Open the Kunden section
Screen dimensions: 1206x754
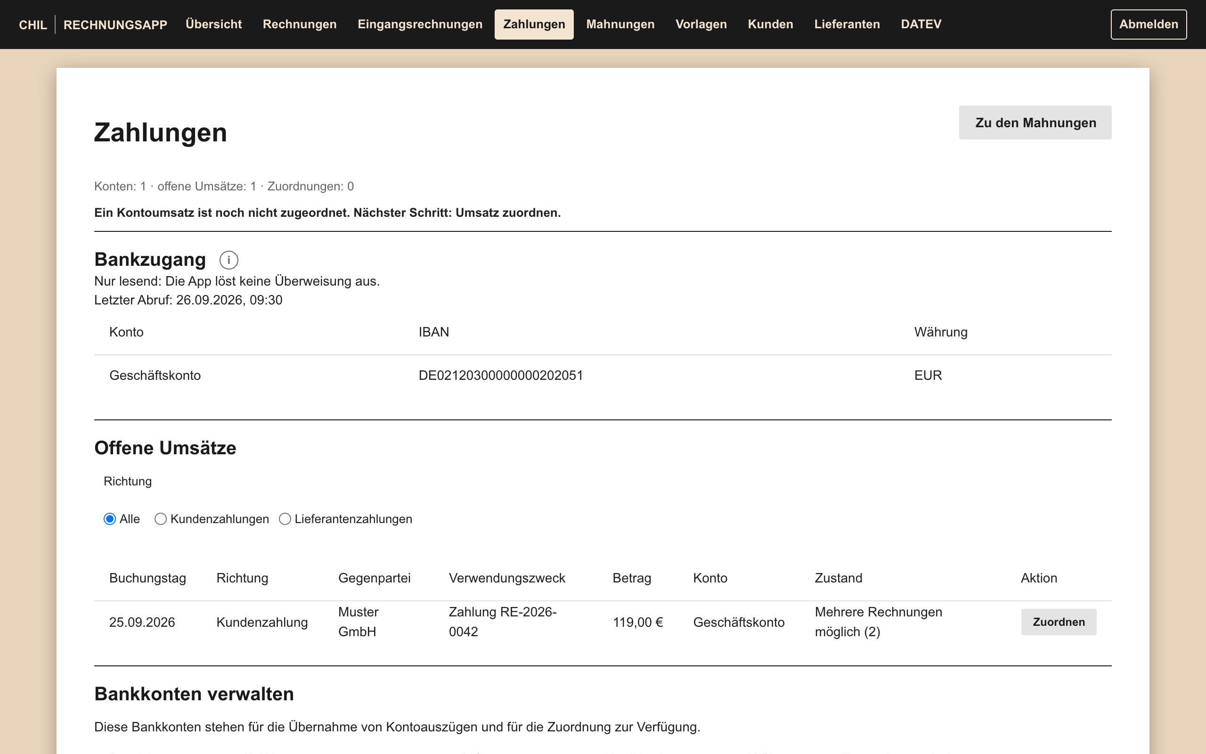click(770, 24)
